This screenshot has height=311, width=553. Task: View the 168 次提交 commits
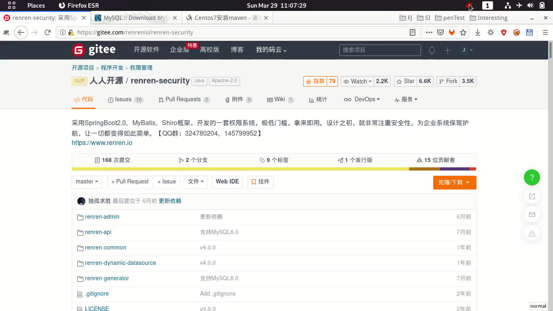[113, 160]
